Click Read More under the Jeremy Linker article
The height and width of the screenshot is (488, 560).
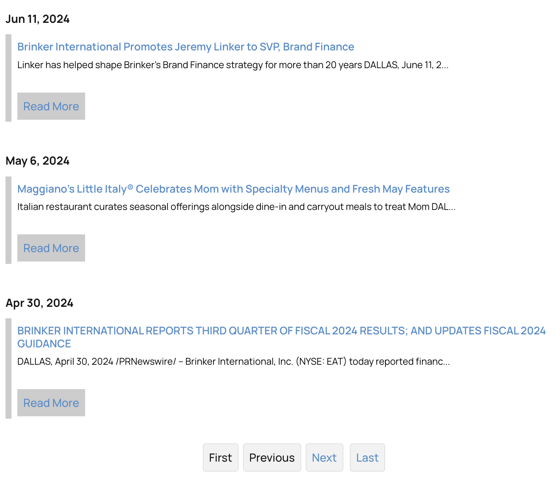coord(51,106)
